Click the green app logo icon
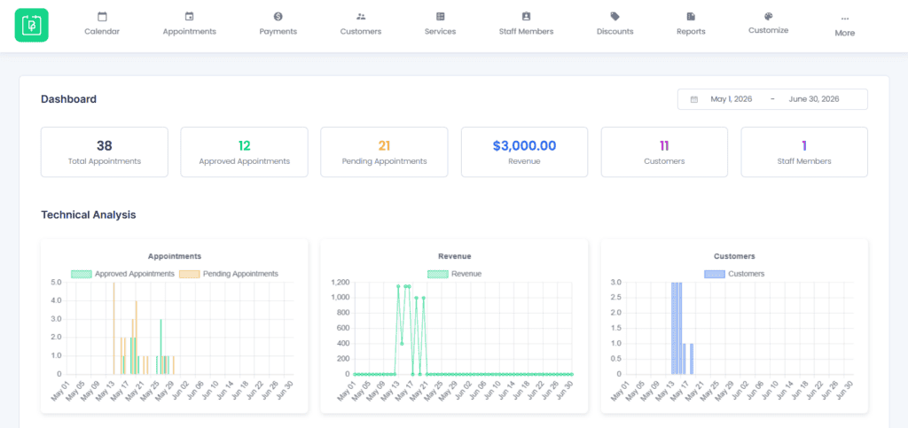The height and width of the screenshot is (428, 908). 31,25
